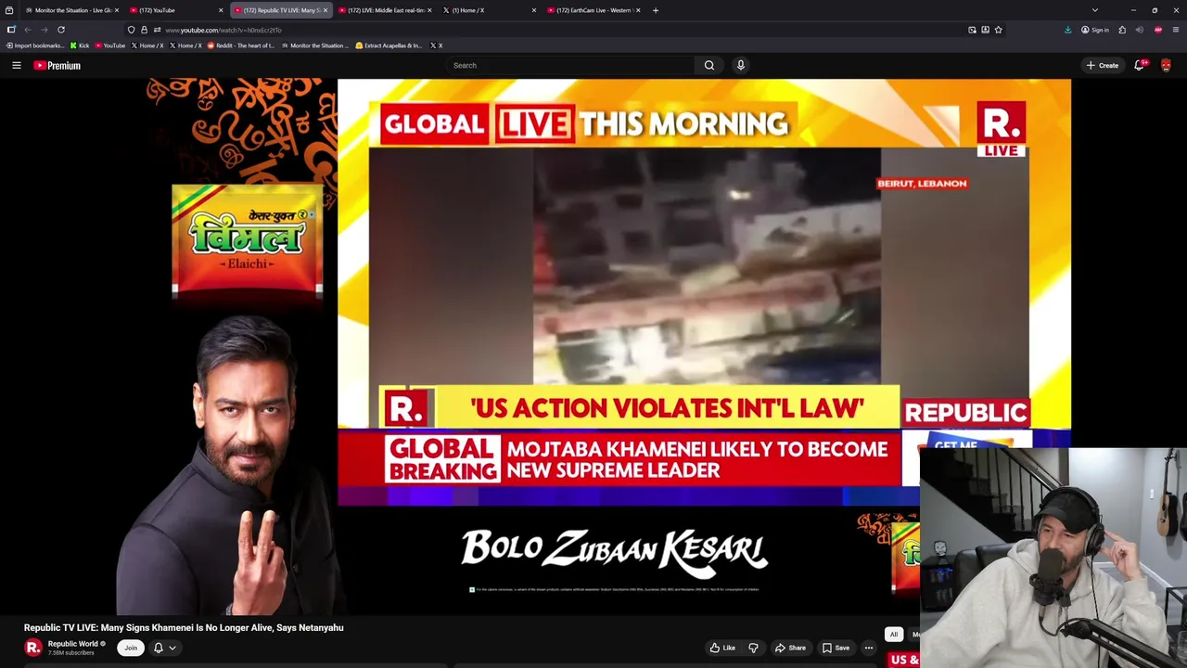
Task: Open the YouTube bookmark in bookmarks bar
Action: tap(110, 45)
